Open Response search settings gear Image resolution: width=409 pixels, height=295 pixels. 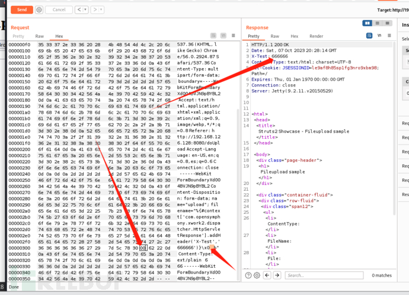(x=258, y=275)
